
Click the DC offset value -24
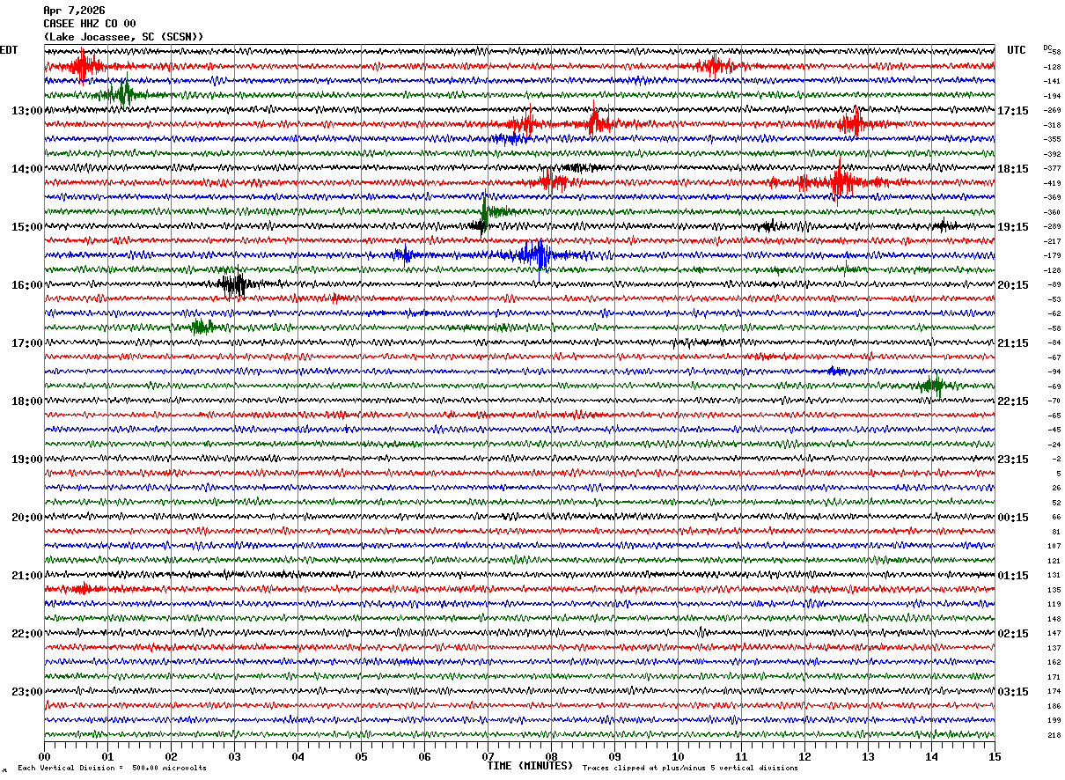pyautogui.click(x=1054, y=445)
